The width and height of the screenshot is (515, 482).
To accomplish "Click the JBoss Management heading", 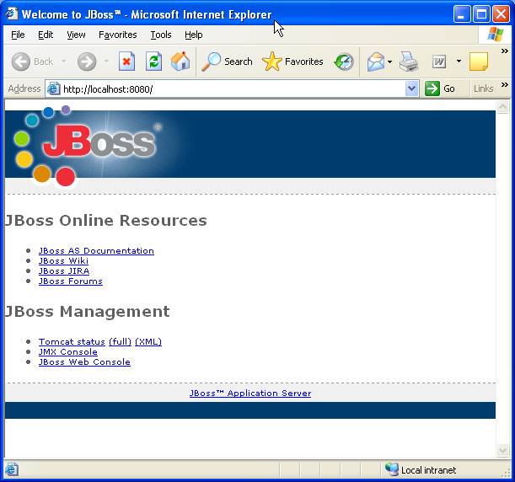I will pos(88,311).
